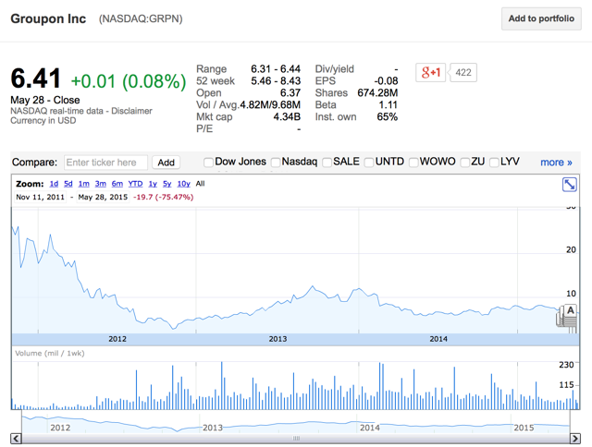
Task: Click the Add to portfolio button
Action: [541, 18]
